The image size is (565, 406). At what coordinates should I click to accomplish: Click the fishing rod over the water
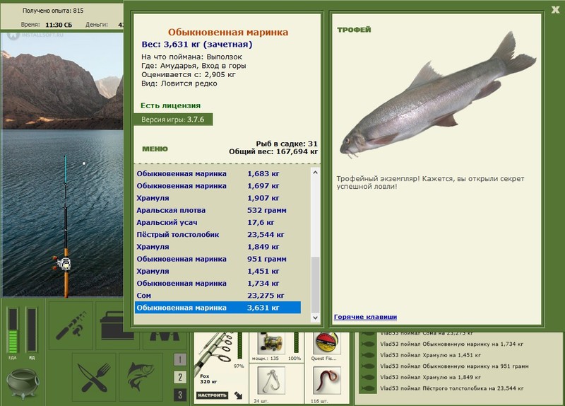65,226
